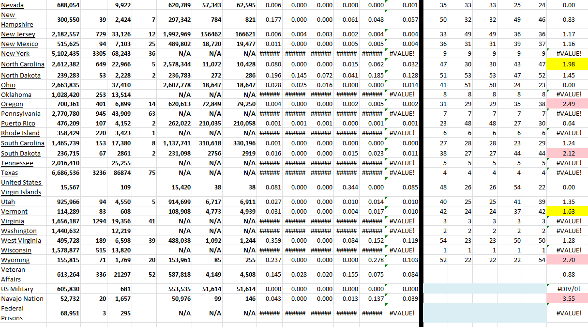This screenshot has height=327, width=588.
Task: Click the pink 2.70 Wyoming cell
Action: (567, 260)
